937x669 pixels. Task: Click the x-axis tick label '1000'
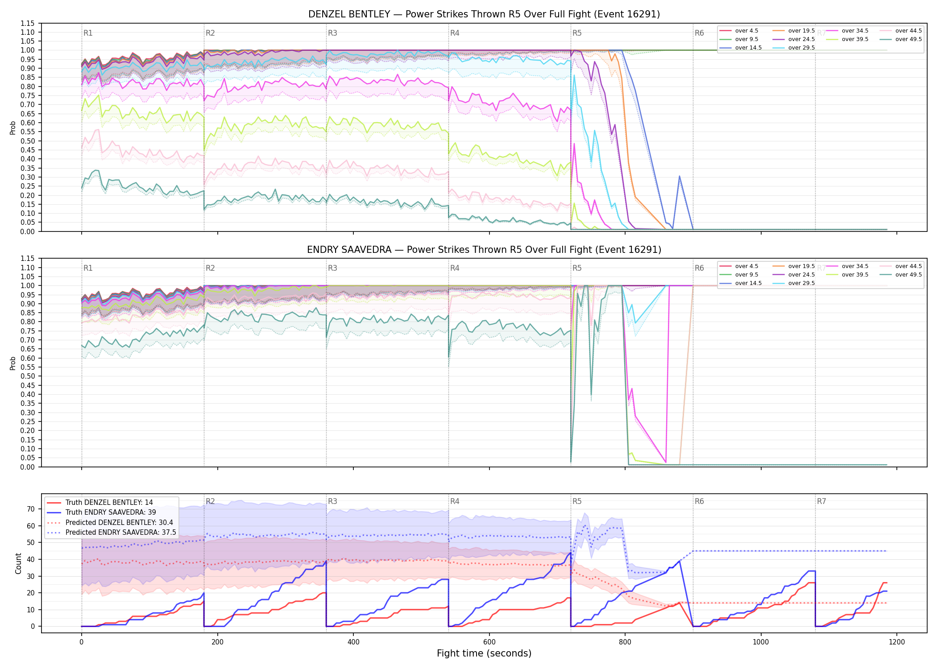pos(761,642)
